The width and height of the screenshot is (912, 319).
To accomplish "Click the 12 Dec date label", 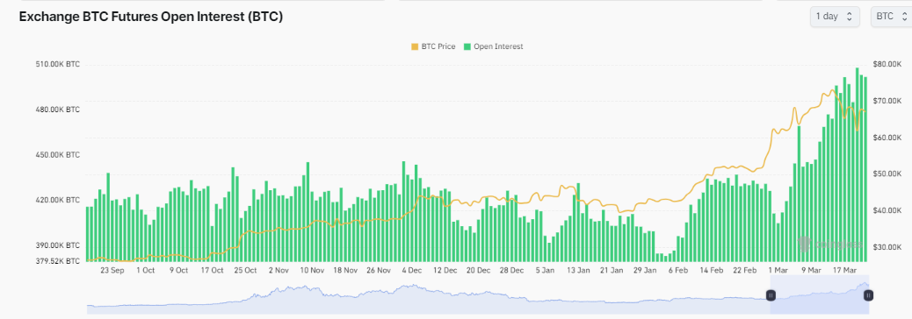I will (445, 270).
